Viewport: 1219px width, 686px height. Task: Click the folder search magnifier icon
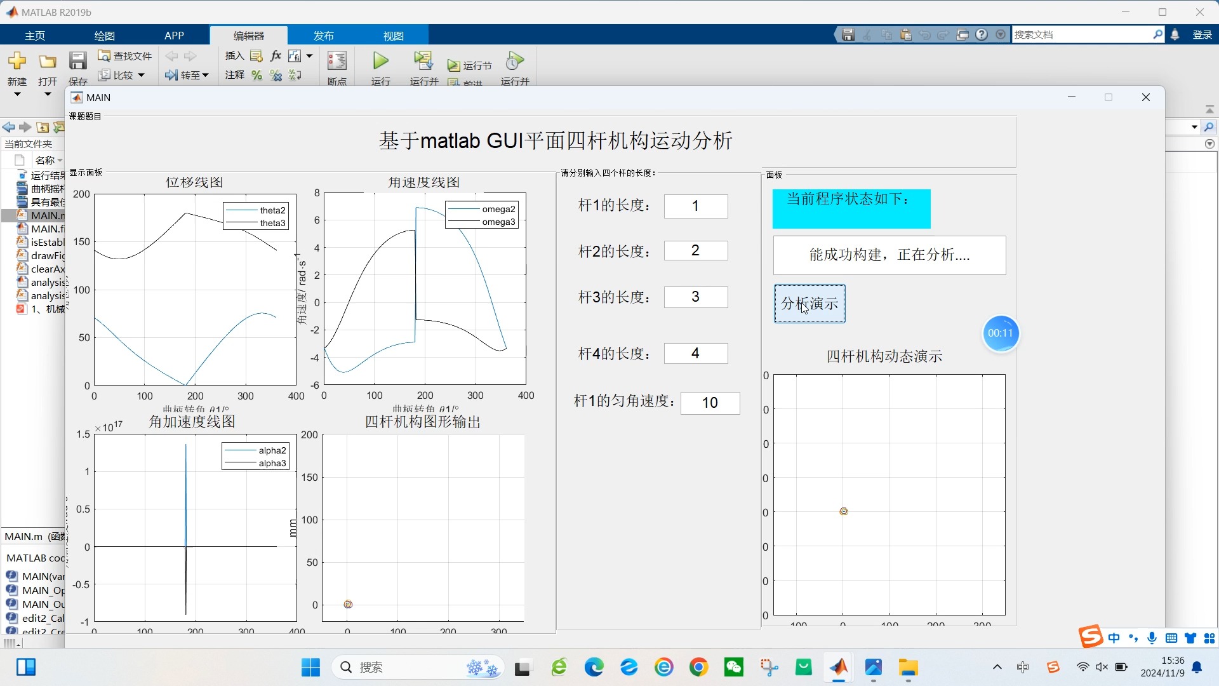coord(1209,127)
